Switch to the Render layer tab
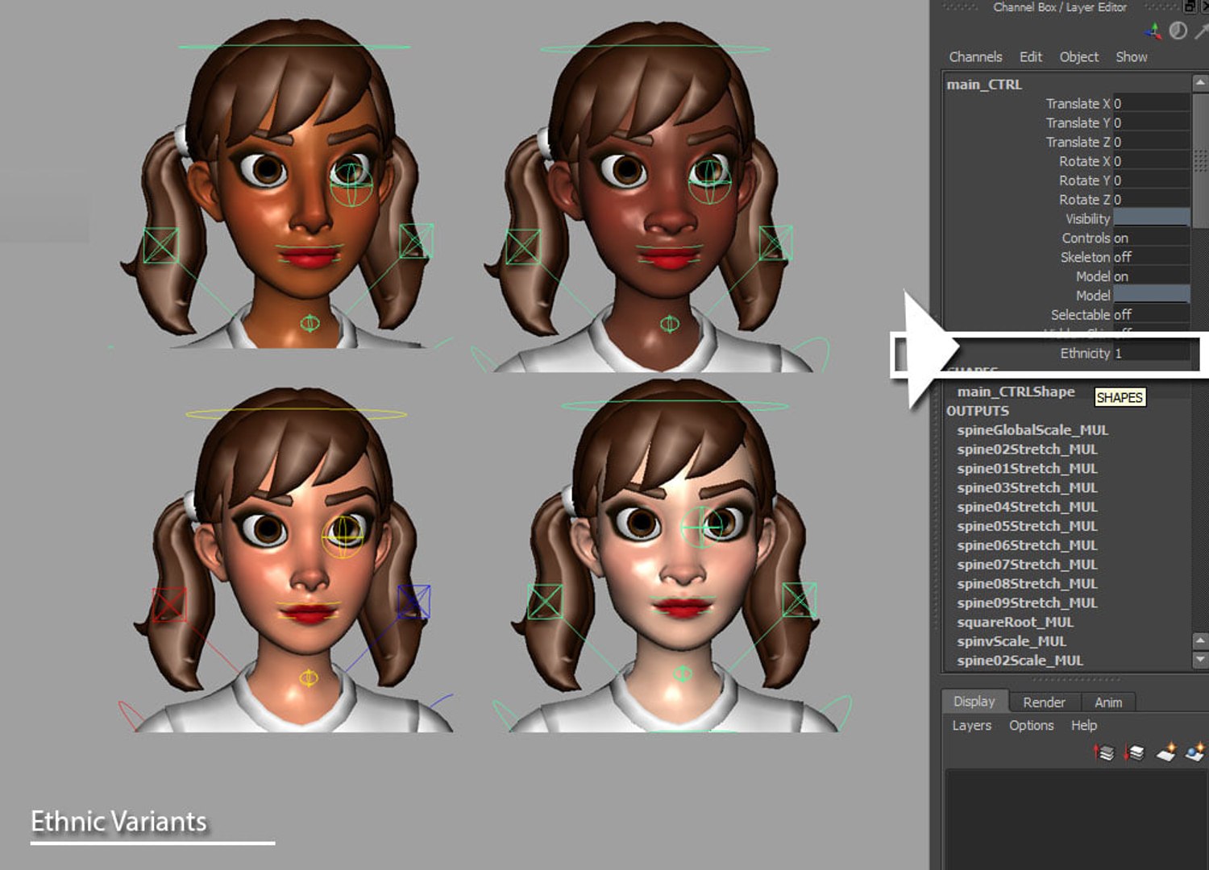The height and width of the screenshot is (870, 1209). [x=1044, y=702]
